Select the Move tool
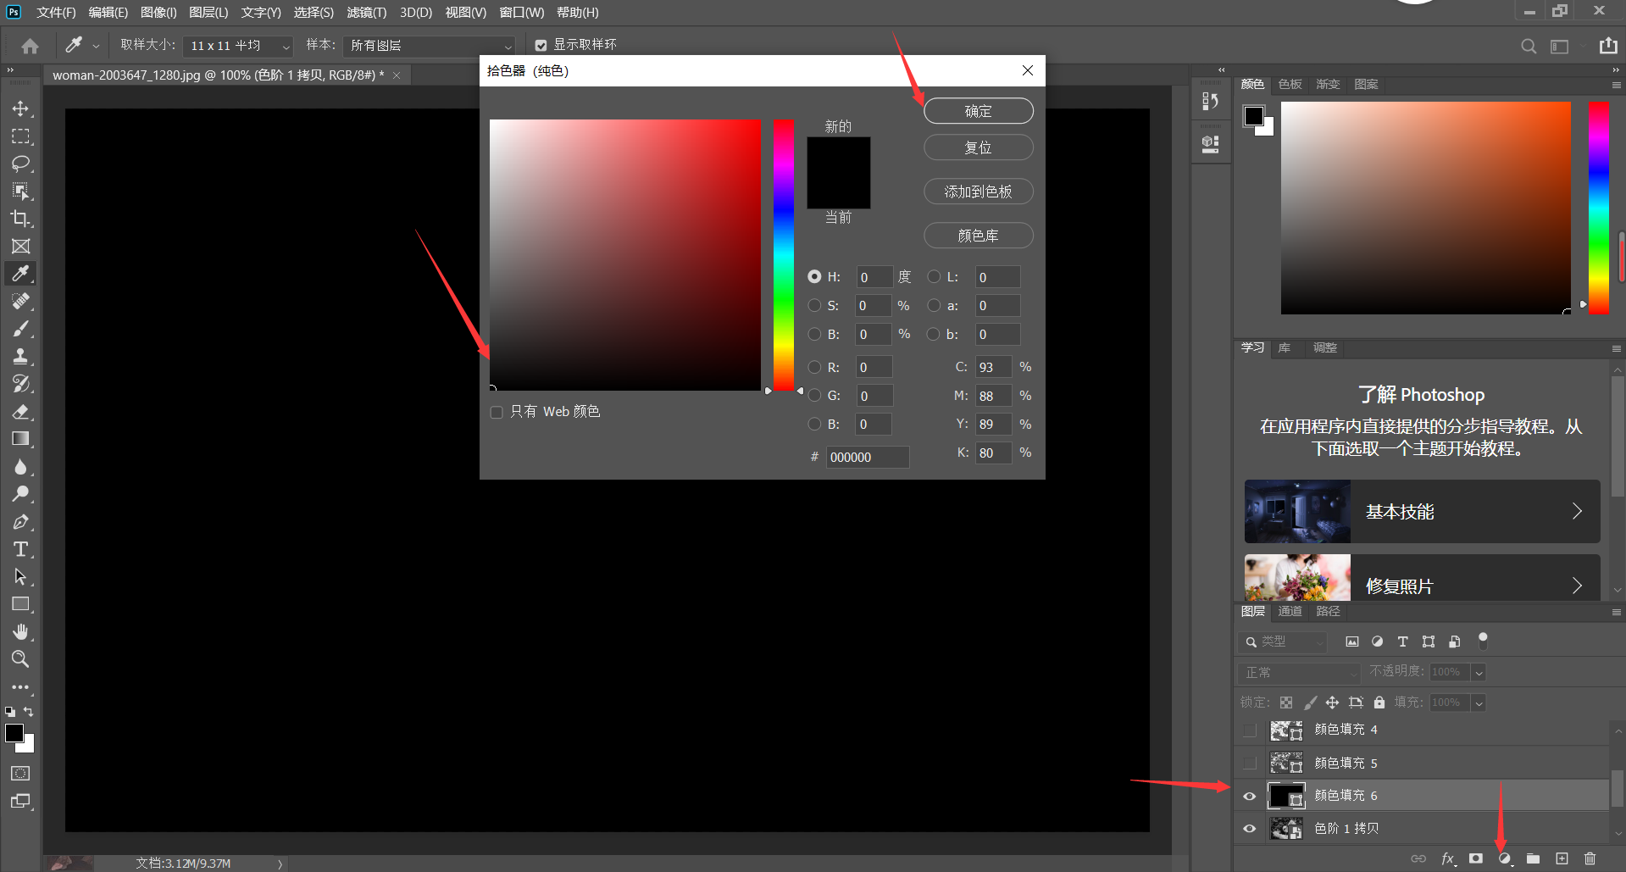 (20, 108)
